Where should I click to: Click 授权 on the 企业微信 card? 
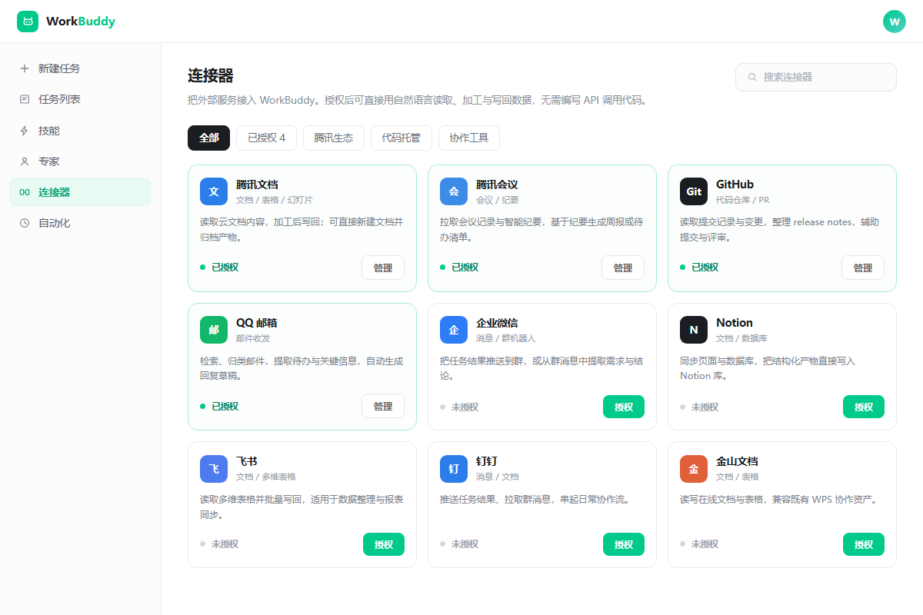(624, 407)
